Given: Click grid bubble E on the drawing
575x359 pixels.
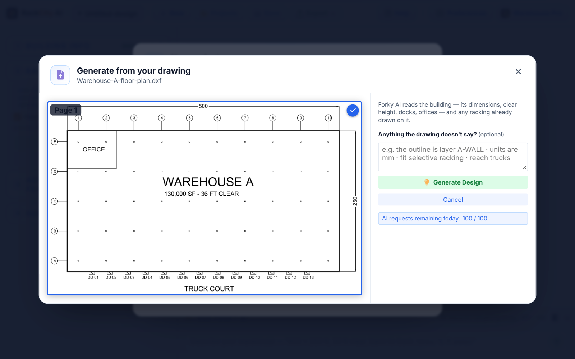Looking at the screenshot, I should (55, 142).
